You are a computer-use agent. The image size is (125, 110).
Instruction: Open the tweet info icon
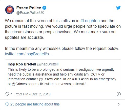coord(119,94)
